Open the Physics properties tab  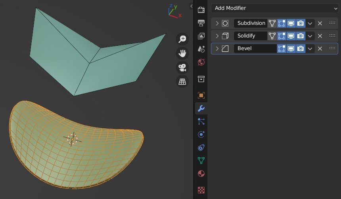coord(201,135)
